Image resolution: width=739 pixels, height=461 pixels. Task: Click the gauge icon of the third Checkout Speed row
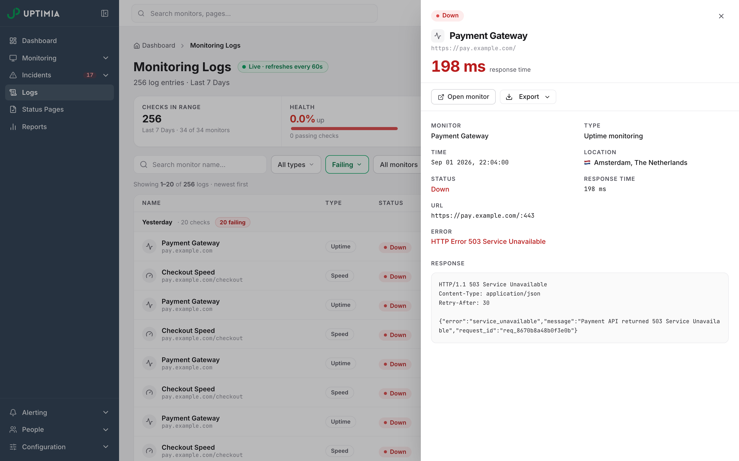tap(149, 392)
